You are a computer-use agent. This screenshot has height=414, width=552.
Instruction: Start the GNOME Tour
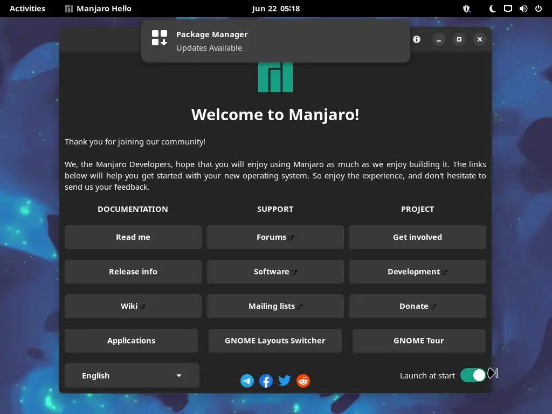tap(419, 341)
